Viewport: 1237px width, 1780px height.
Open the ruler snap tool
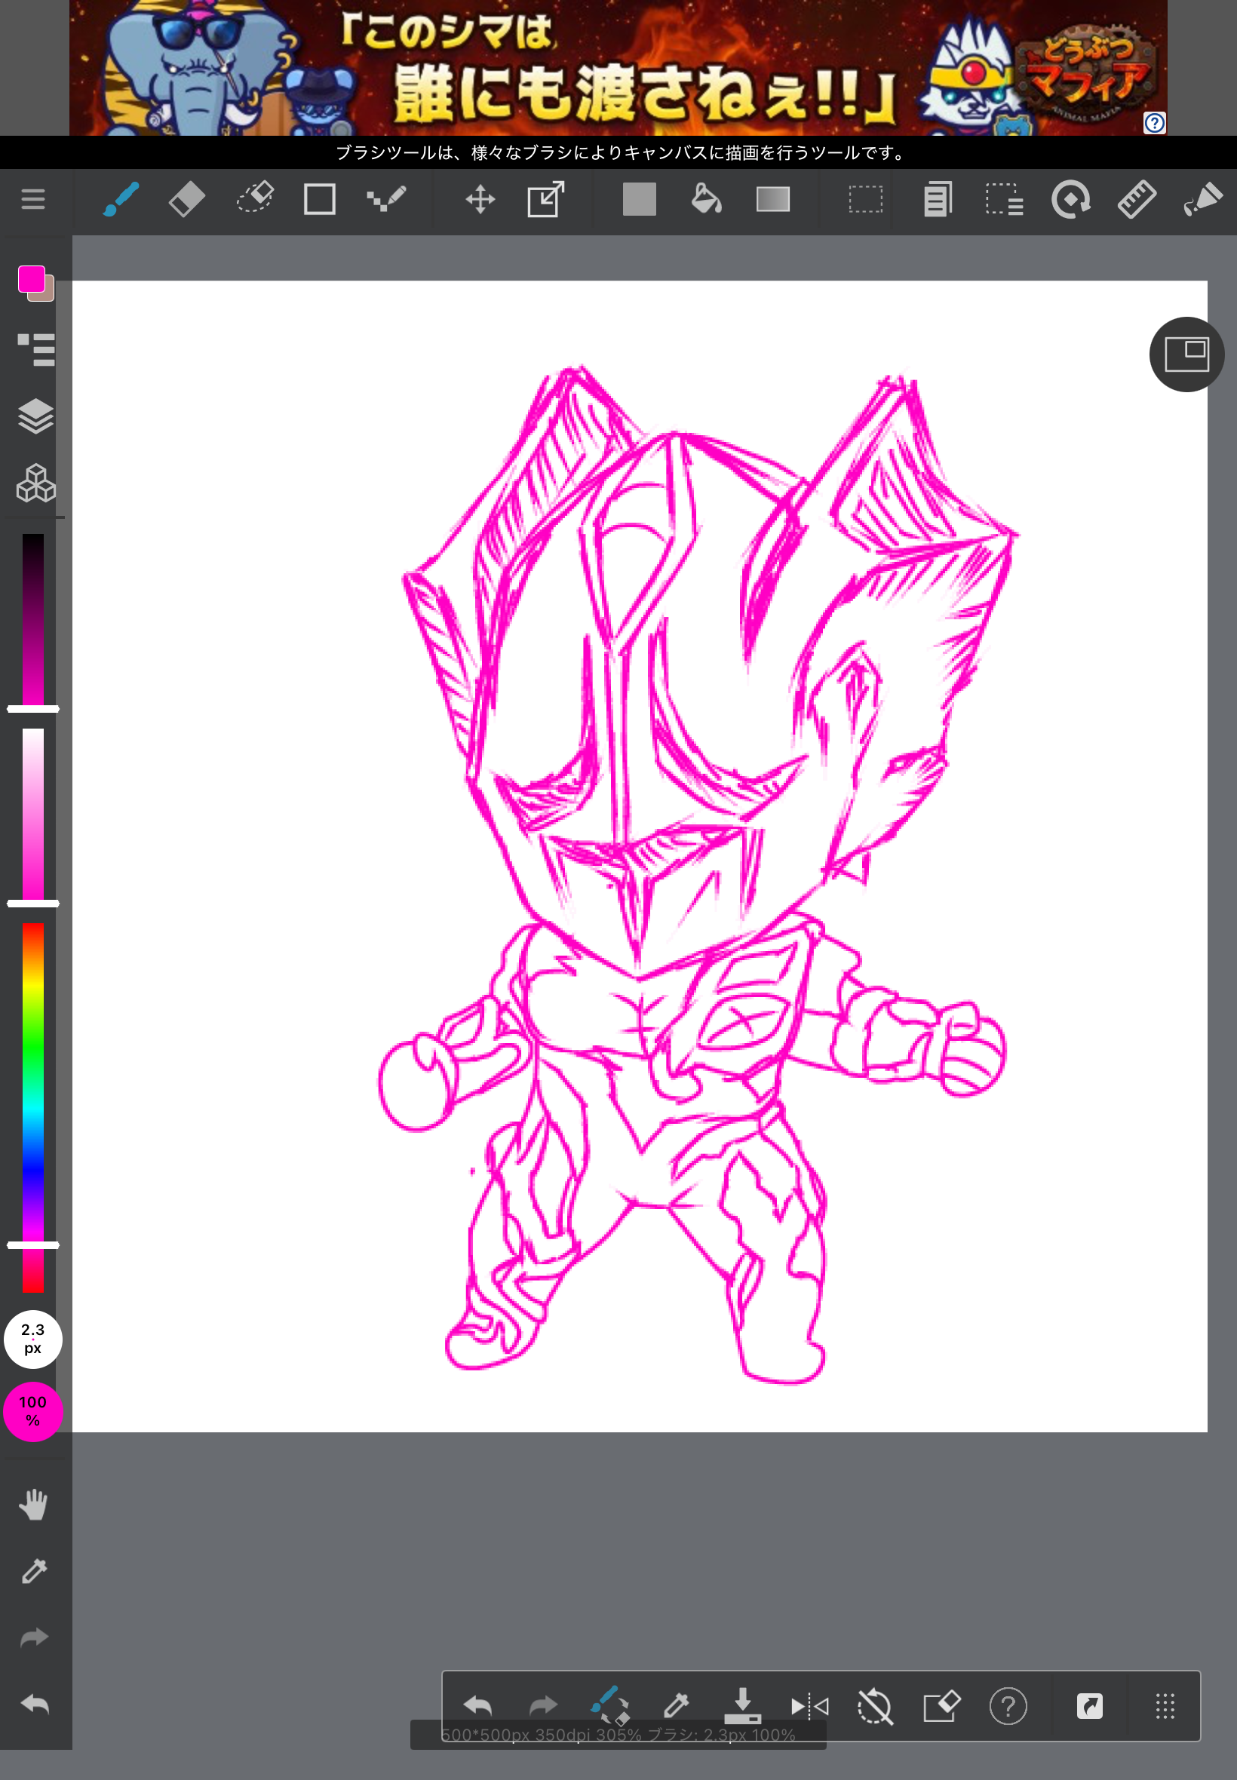[x=1136, y=200]
